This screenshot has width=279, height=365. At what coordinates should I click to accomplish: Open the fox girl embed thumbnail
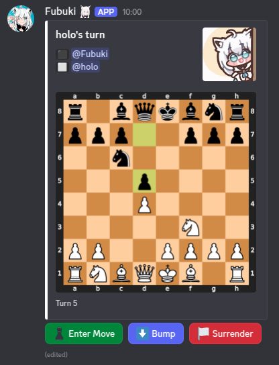tap(229, 54)
